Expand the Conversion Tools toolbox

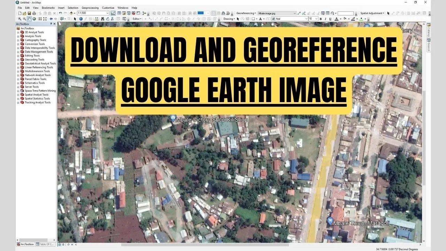(x=18, y=44)
